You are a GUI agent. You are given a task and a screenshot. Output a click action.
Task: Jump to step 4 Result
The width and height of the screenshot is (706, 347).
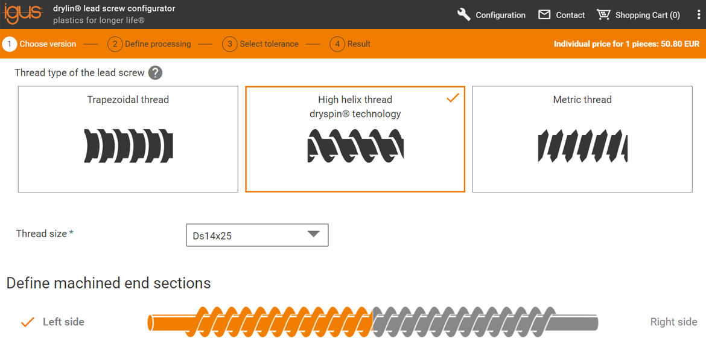(350, 44)
